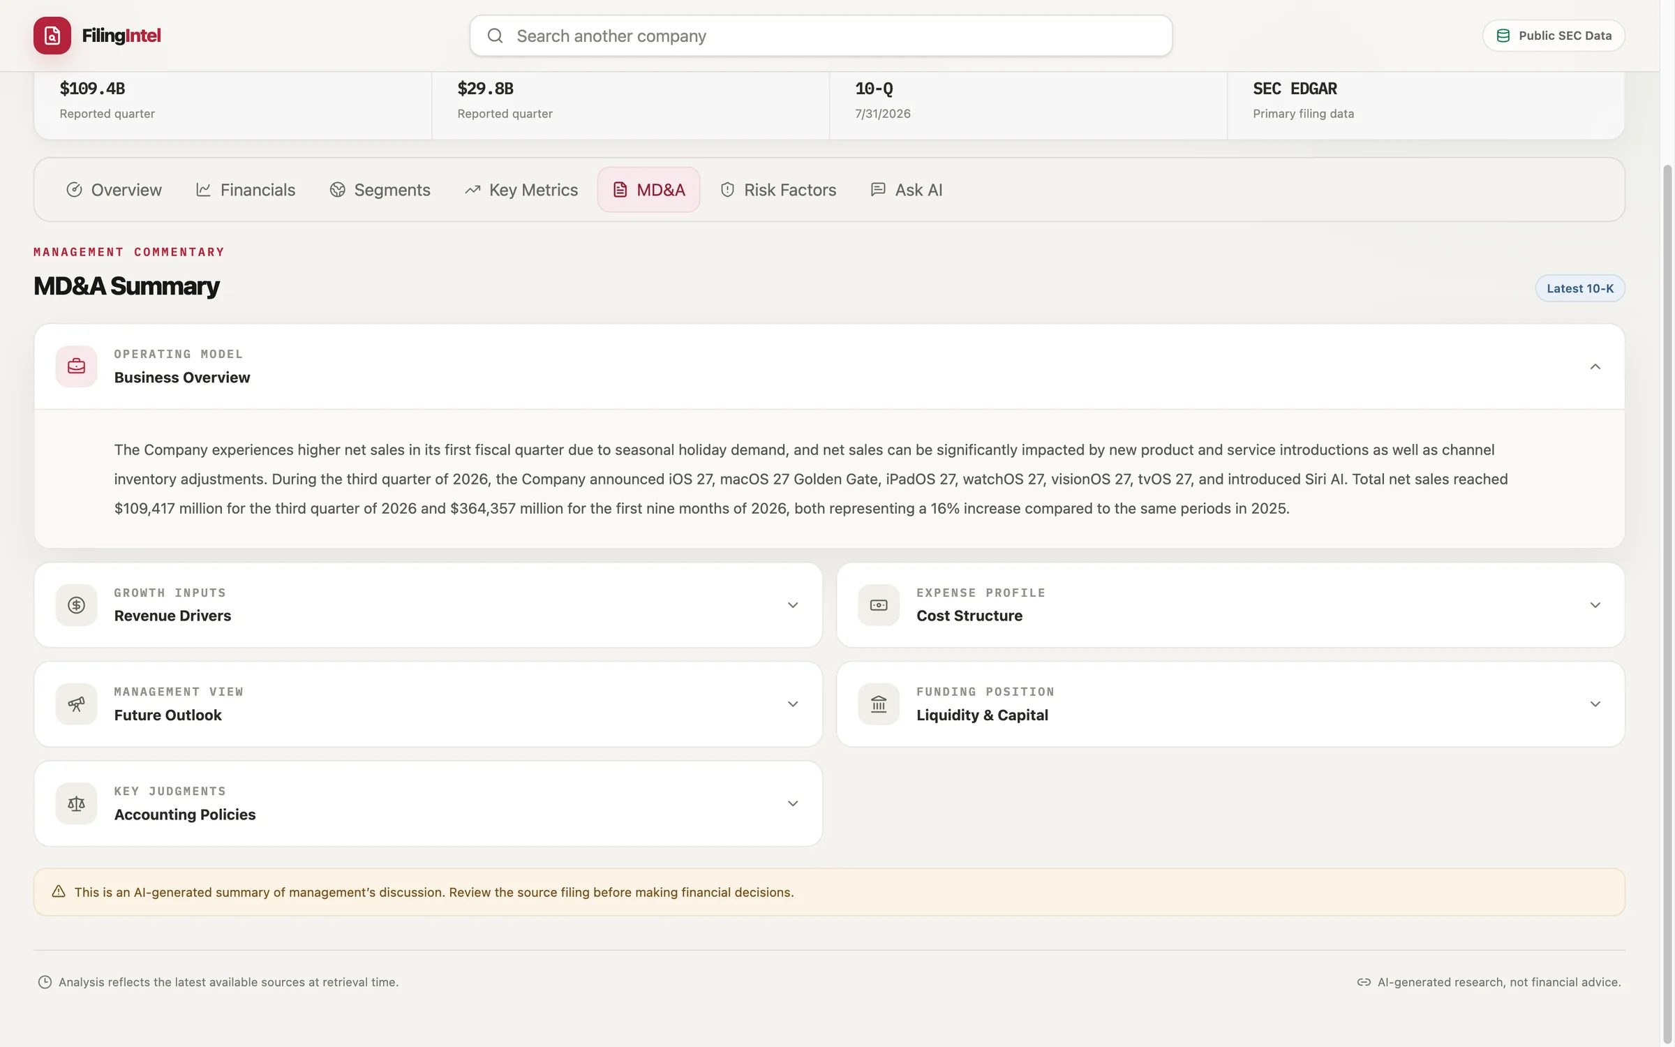Click the $109.4B reported quarter value

coord(92,89)
